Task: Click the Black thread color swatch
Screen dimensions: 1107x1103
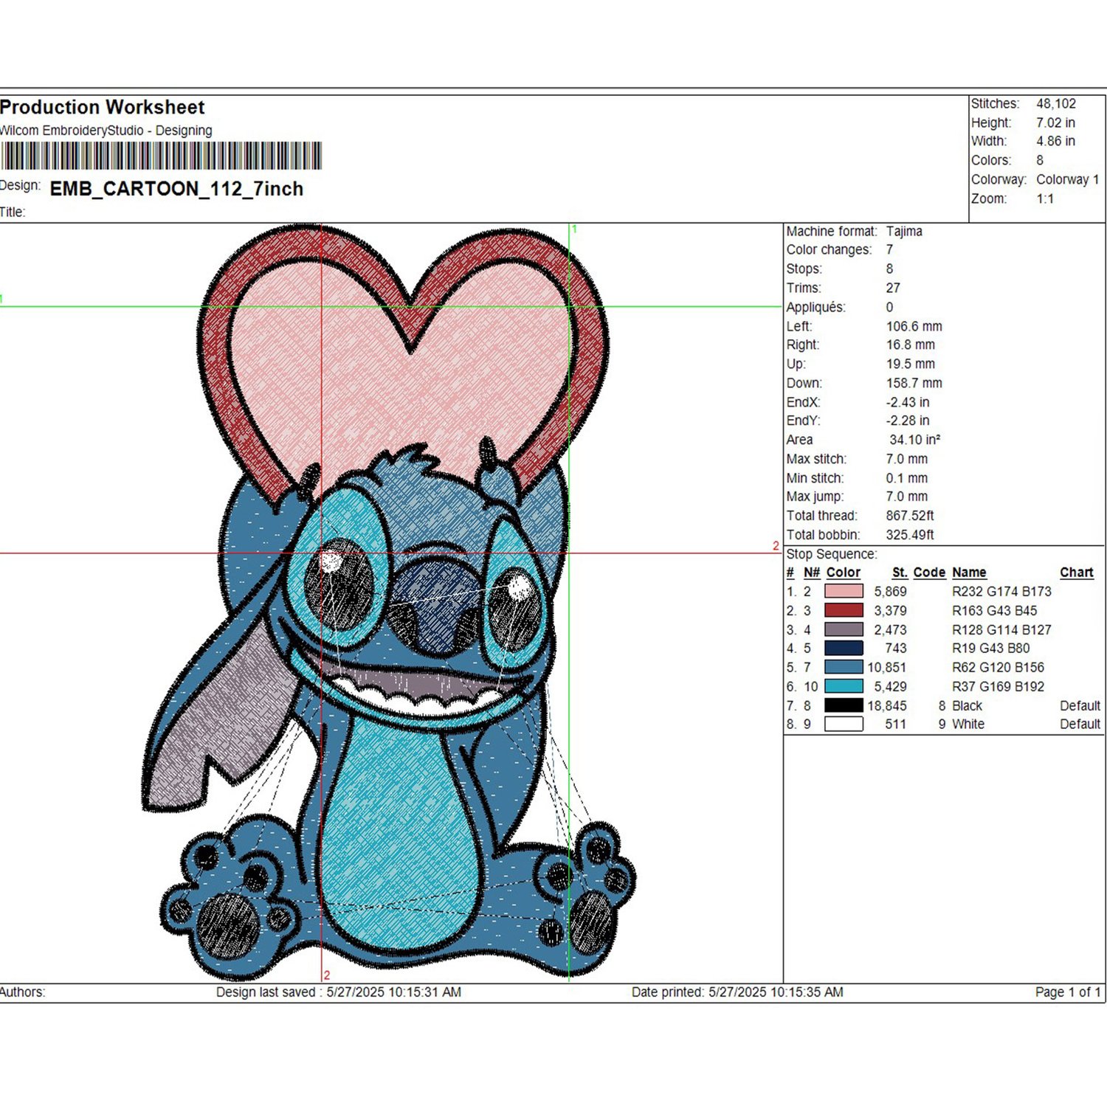Action: [844, 705]
